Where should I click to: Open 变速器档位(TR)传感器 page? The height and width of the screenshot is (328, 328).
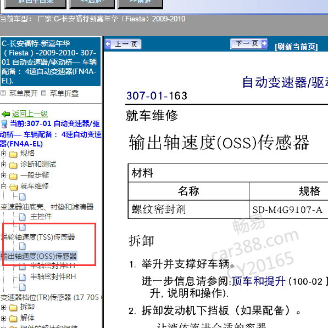point(51,297)
